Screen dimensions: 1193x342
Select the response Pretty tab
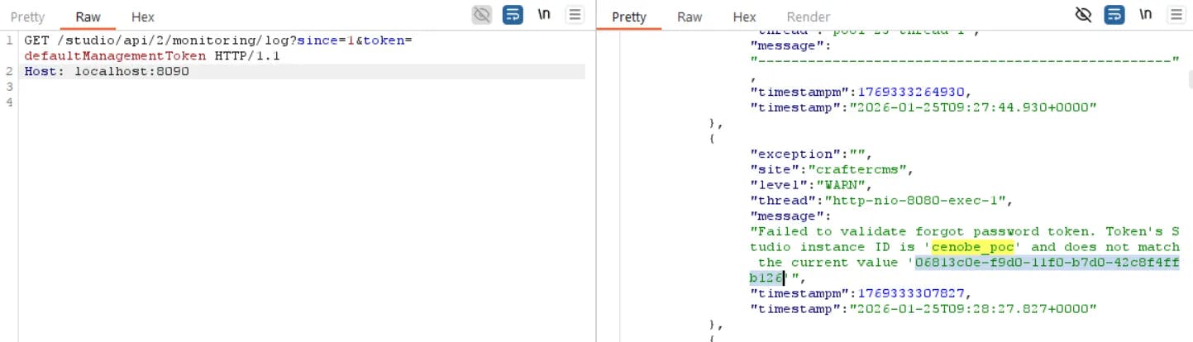coord(628,17)
